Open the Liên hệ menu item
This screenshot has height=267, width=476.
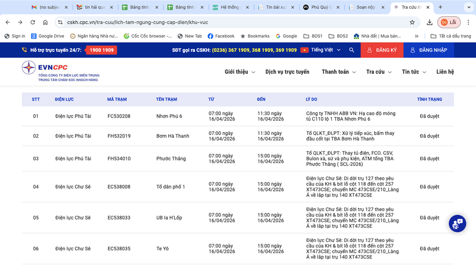point(445,72)
